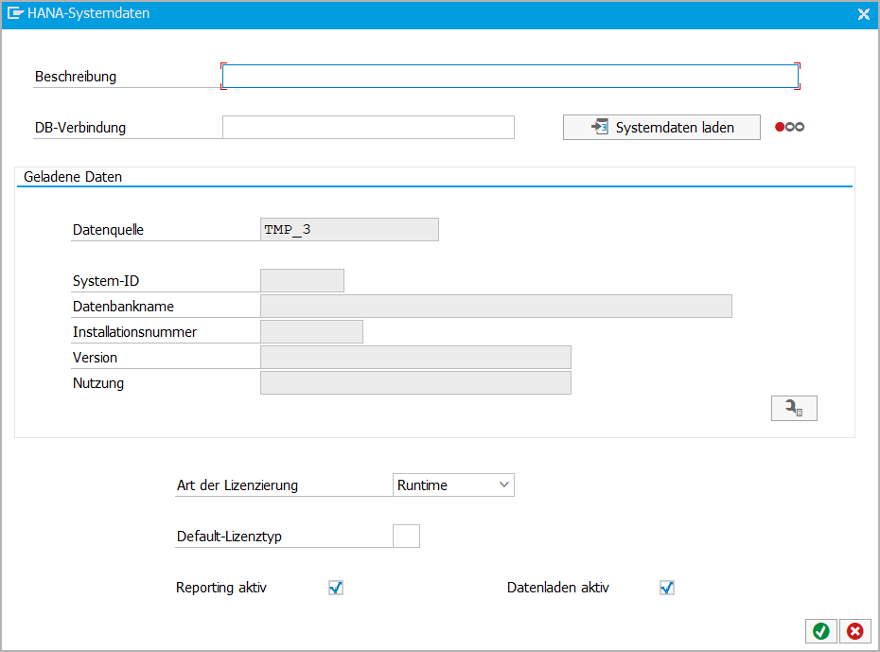The height and width of the screenshot is (652, 880).
Task: Click the Datenladen aktiv label
Action: (x=558, y=588)
